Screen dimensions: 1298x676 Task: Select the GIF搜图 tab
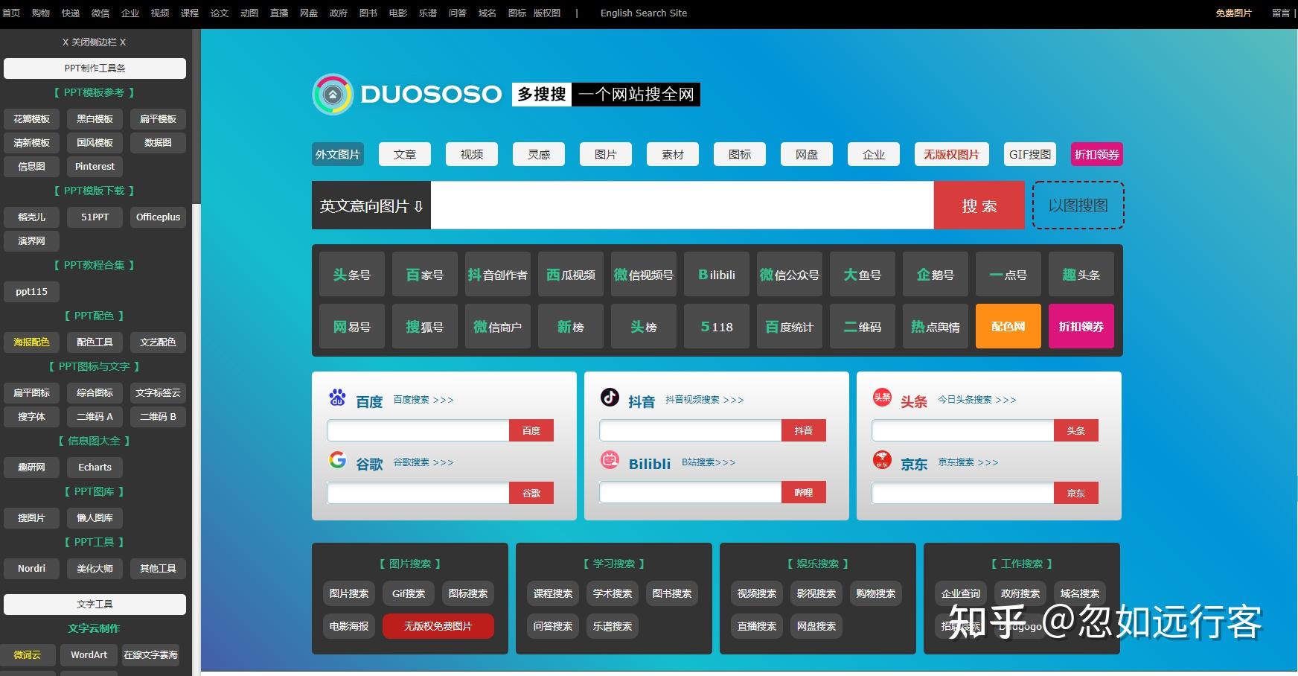coord(1030,154)
